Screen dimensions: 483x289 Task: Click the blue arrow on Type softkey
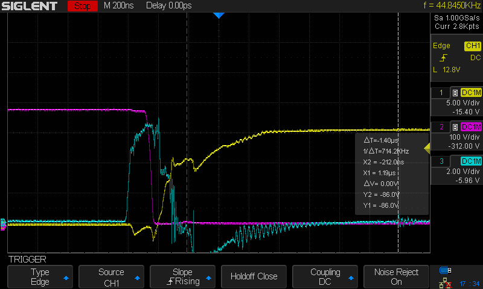tap(66, 278)
